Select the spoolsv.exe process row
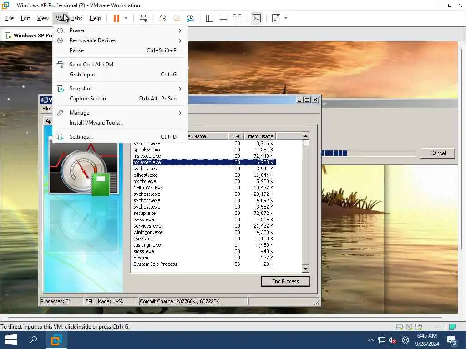 coord(204,150)
